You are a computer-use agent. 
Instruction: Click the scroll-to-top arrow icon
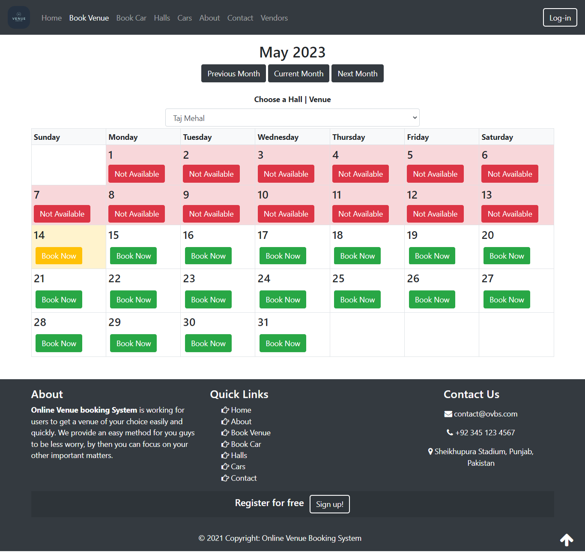tap(566, 540)
